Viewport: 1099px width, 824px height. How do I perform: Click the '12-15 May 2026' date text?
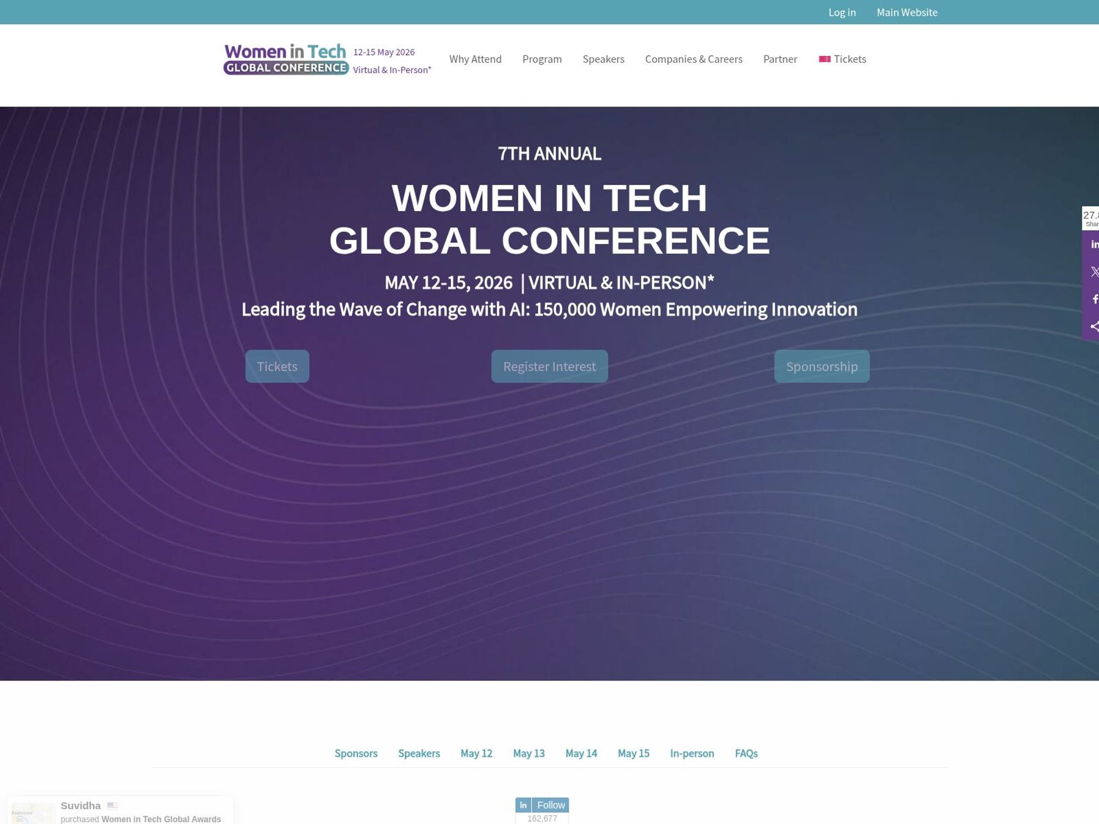[384, 52]
